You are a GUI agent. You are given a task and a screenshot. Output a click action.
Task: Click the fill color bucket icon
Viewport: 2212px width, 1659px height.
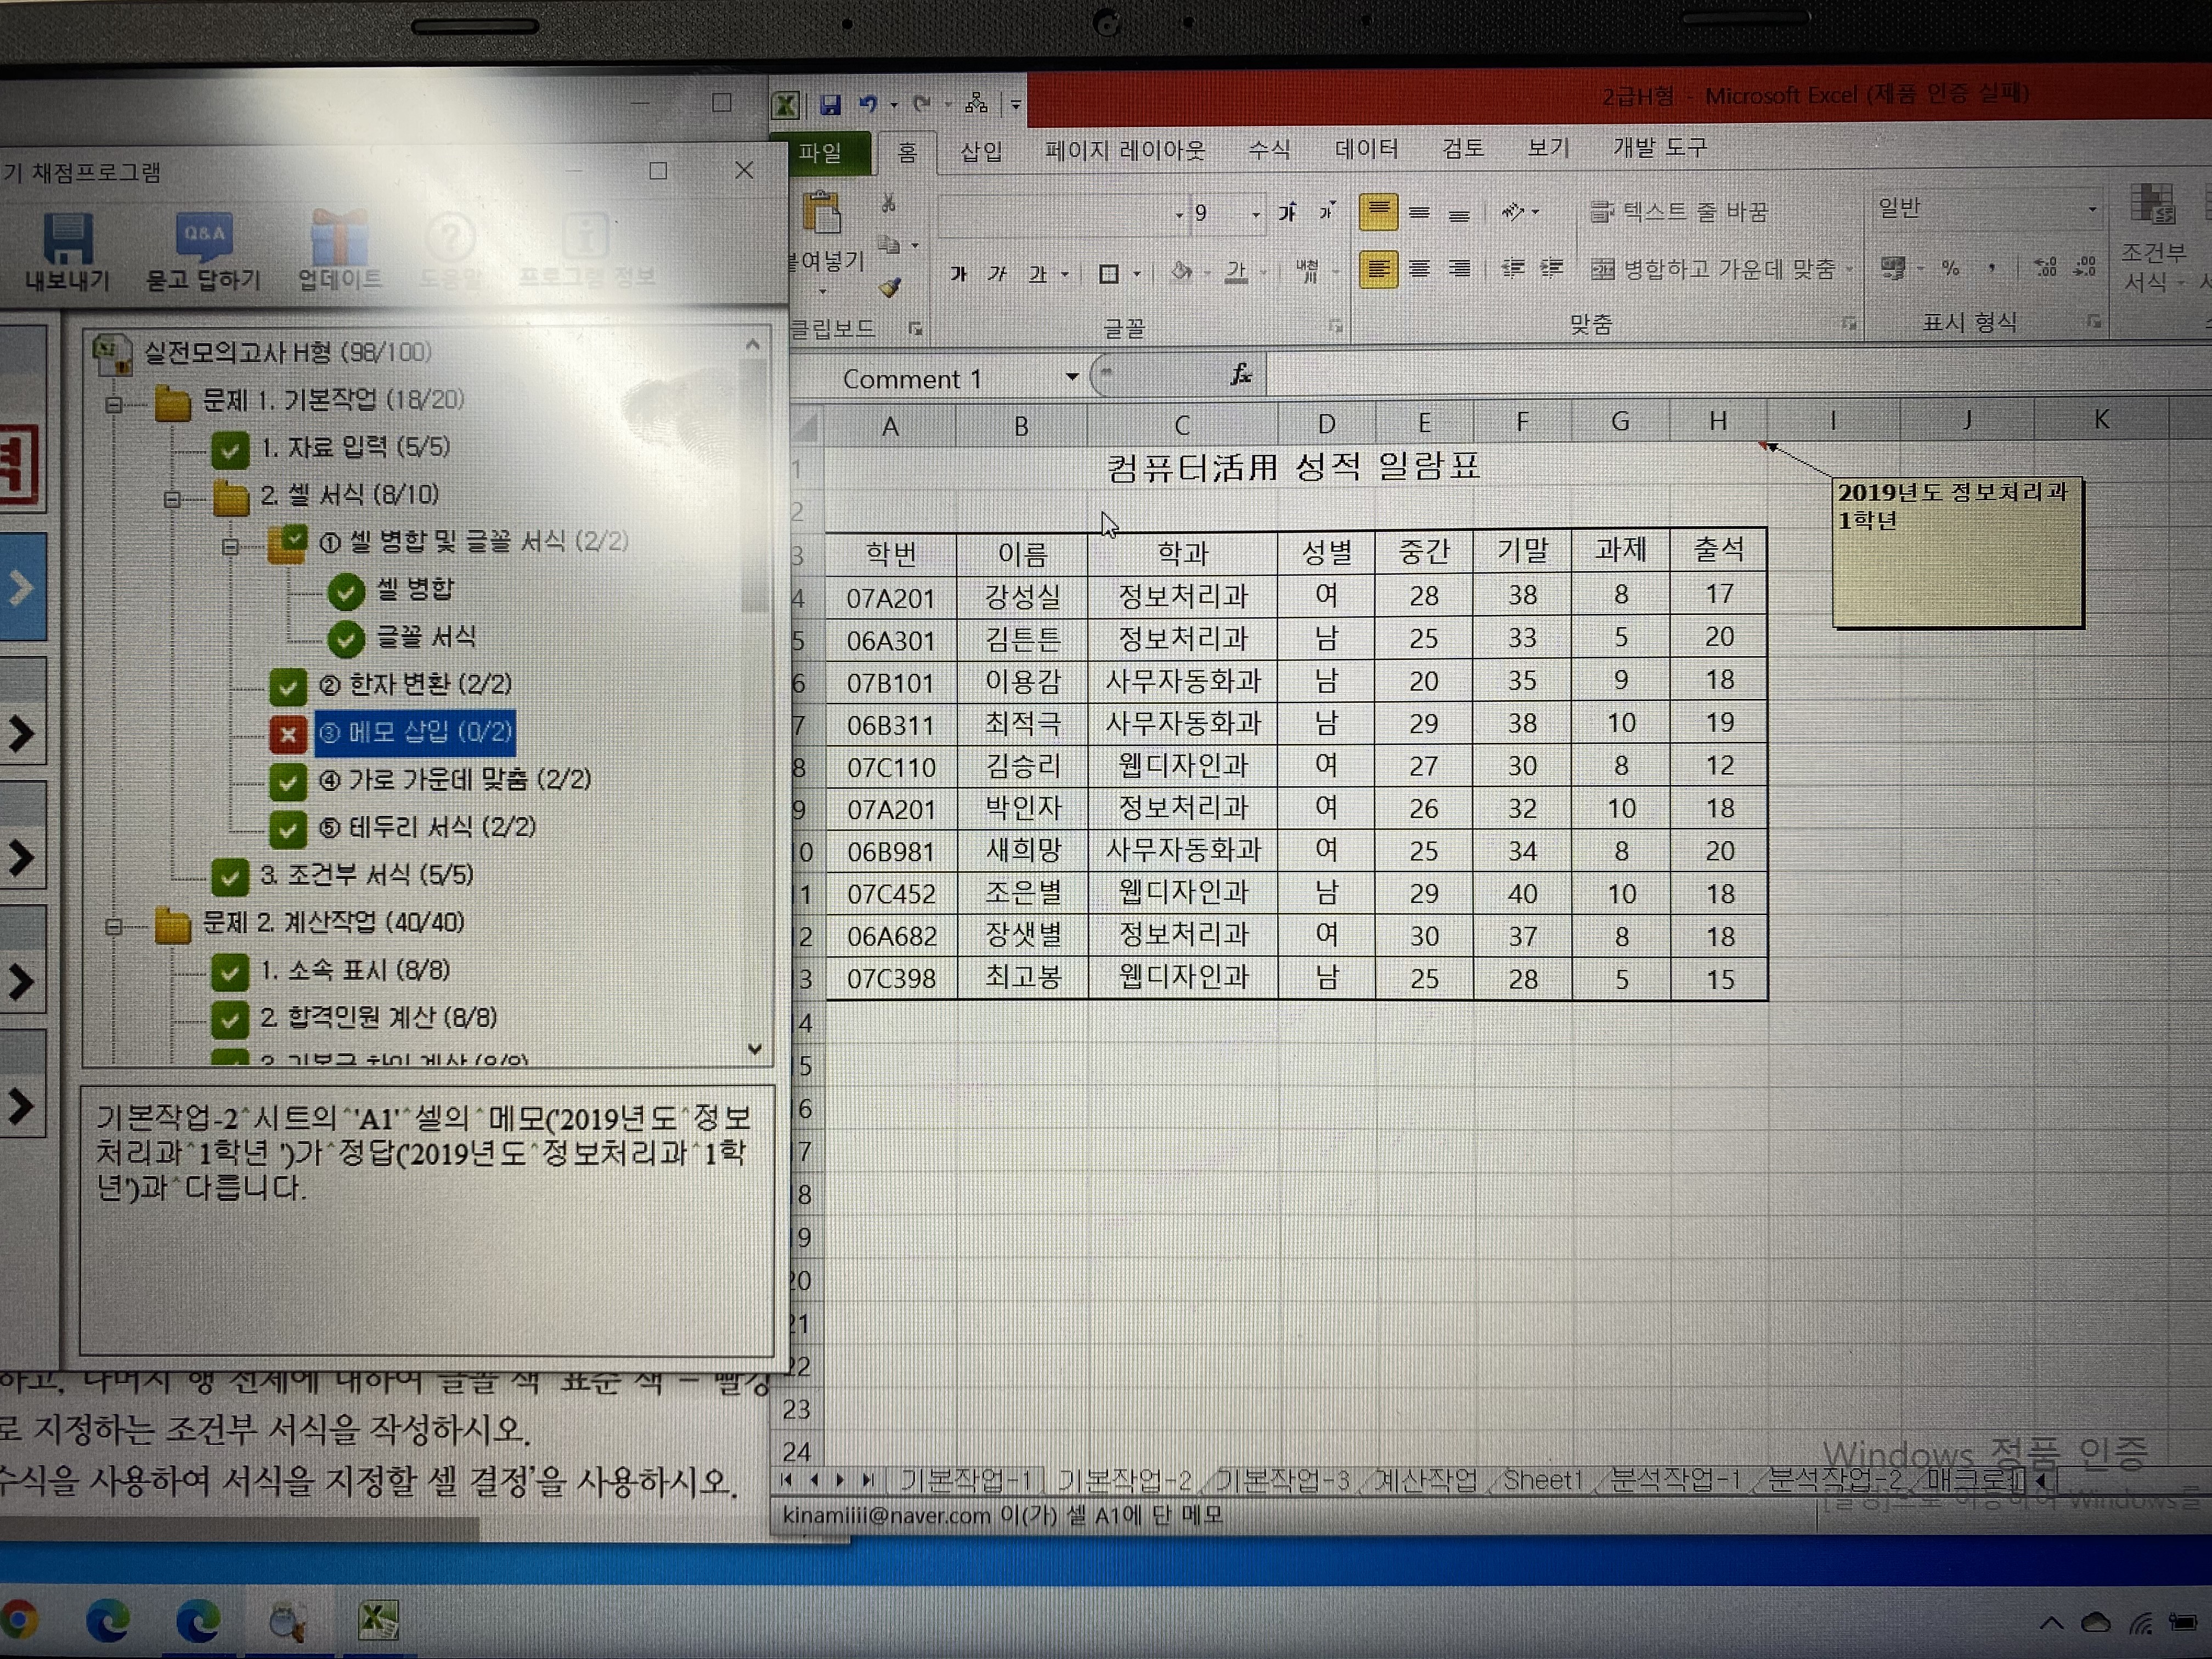coord(1181,272)
